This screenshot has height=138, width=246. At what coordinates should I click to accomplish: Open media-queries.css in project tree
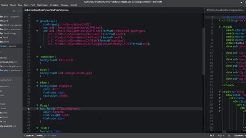point(8,126)
